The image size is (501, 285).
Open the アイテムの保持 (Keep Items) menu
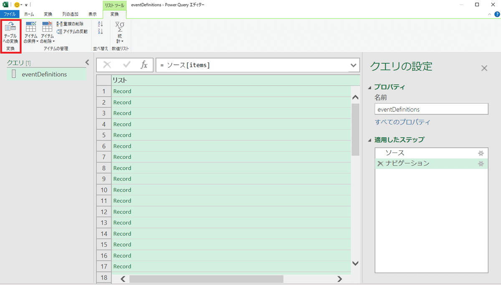coord(30,33)
